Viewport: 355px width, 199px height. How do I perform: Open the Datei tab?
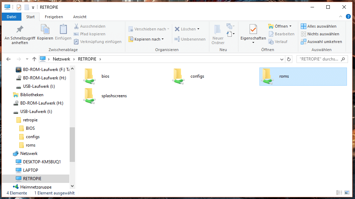(x=11, y=17)
